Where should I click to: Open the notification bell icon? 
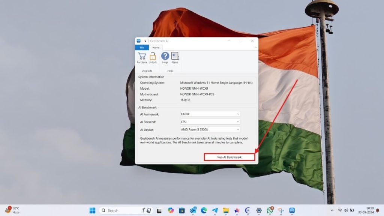378,210
